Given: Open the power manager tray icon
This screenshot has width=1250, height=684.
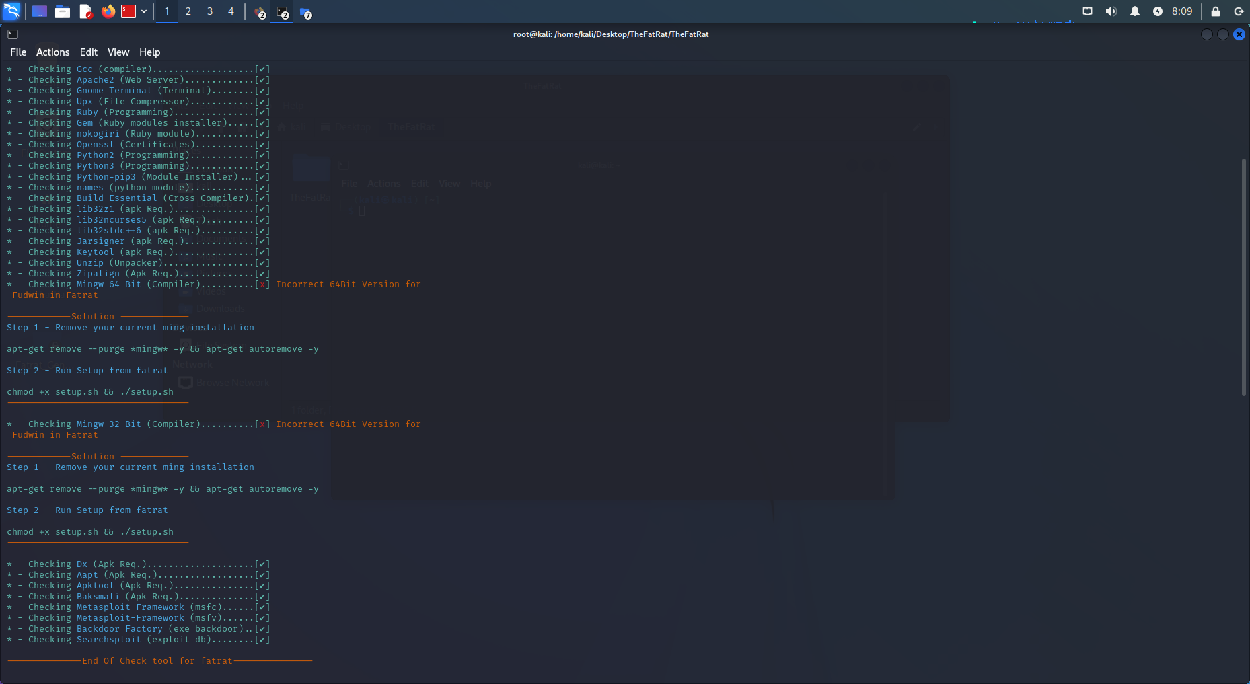Looking at the screenshot, I should pos(1158,11).
